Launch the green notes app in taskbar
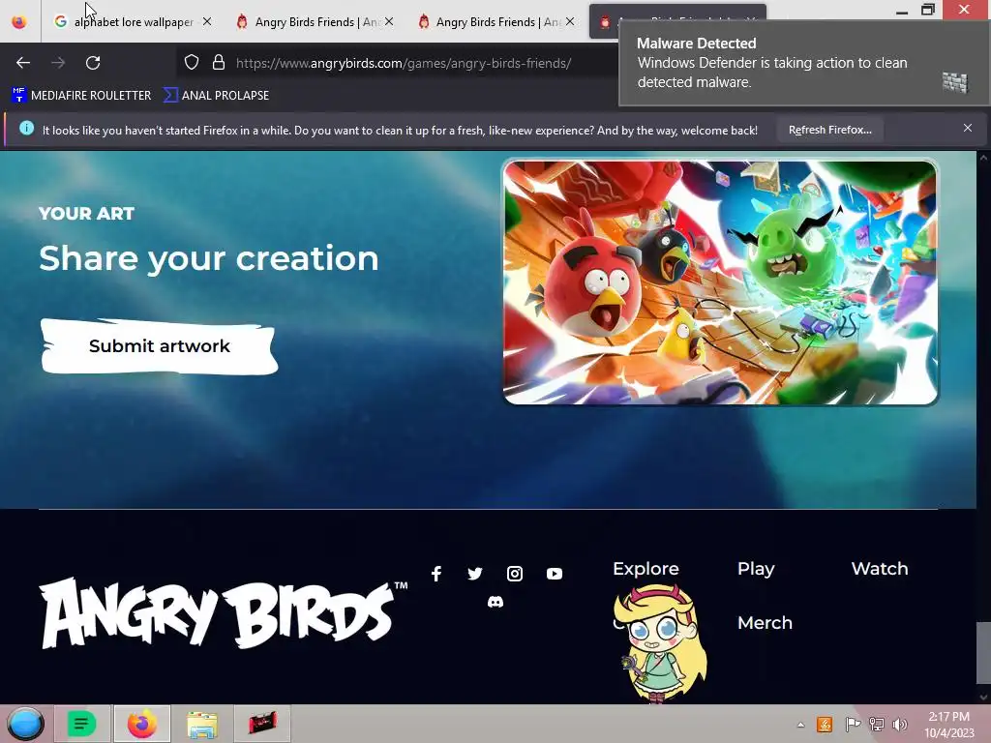Viewport: 991px width, 743px height. [81, 724]
